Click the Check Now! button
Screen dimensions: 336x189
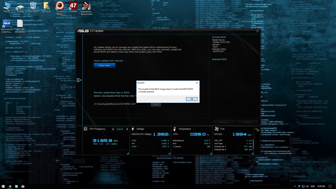104,65
